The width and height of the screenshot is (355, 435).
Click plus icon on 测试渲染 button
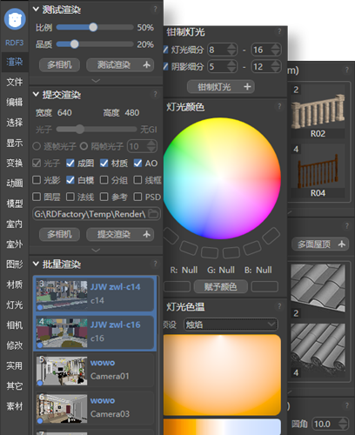coord(147,64)
